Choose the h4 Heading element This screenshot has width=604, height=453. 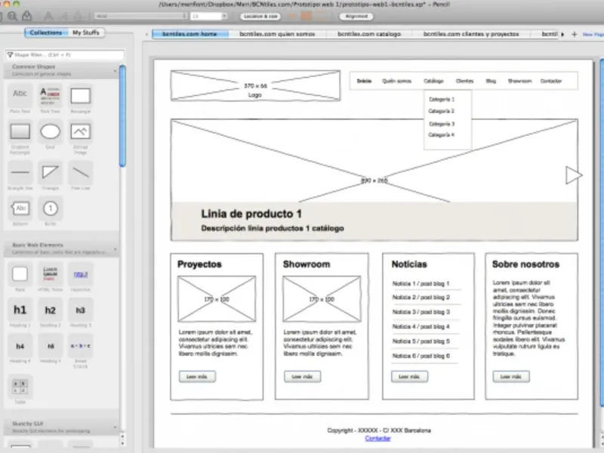(x=20, y=349)
